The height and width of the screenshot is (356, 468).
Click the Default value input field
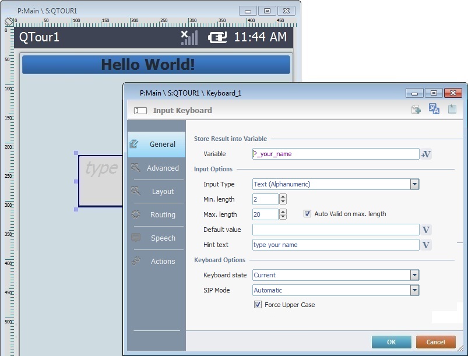336,230
